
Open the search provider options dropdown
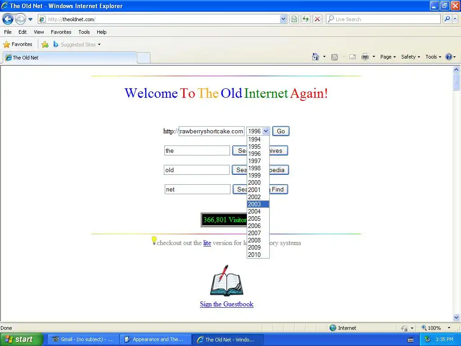tap(455, 19)
